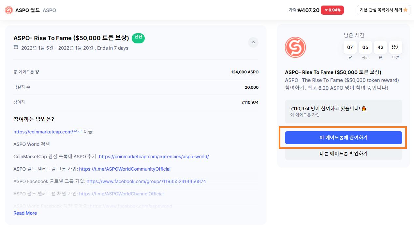Click the large ASPO logo in airdrop card
This screenshot has height=229, width=414.
coord(295,47)
